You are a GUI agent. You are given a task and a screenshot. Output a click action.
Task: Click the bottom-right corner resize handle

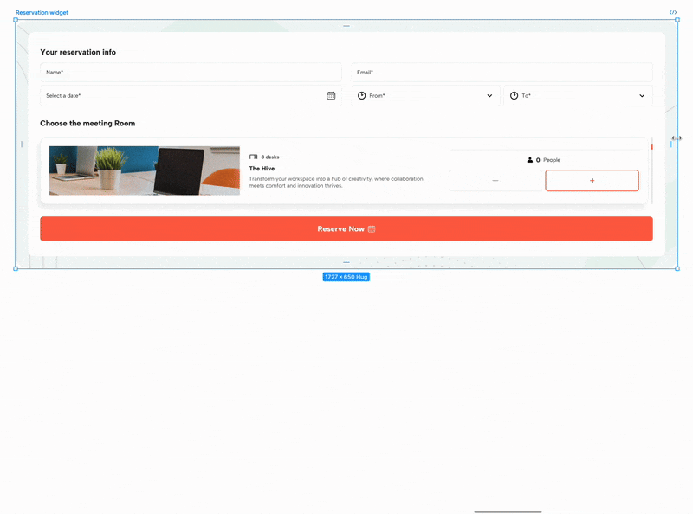tap(677, 268)
